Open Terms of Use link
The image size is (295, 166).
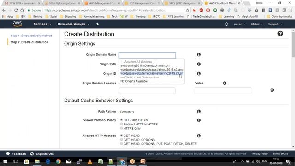coord(280,154)
